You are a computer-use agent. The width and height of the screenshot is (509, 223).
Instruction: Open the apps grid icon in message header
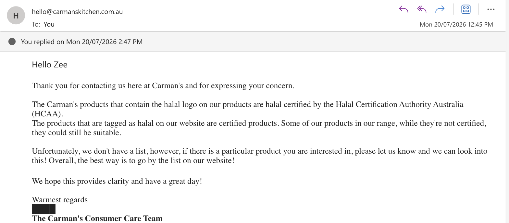[466, 9]
